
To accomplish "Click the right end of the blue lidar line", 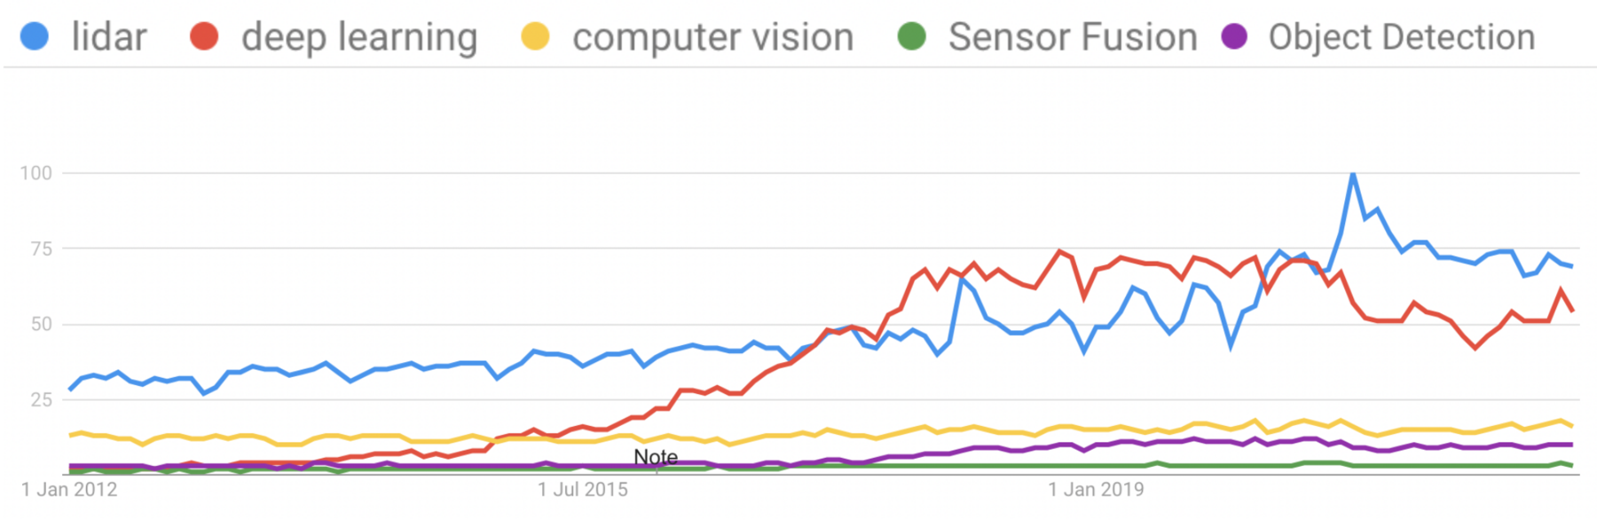I will (1571, 265).
